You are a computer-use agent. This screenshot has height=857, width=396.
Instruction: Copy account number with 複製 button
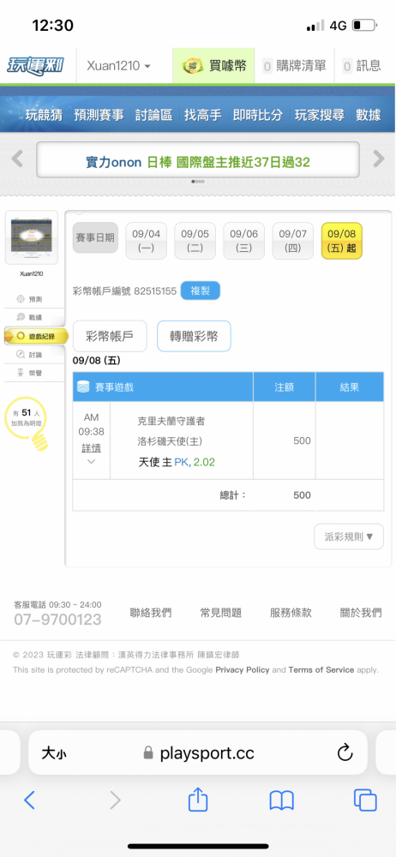(x=201, y=291)
